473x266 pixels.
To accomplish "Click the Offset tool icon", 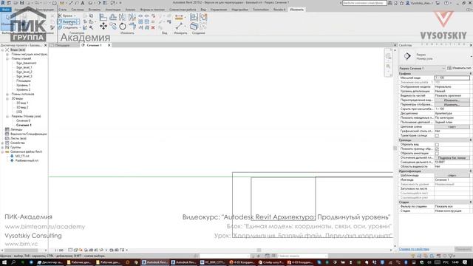I will (x=113, y=18).
